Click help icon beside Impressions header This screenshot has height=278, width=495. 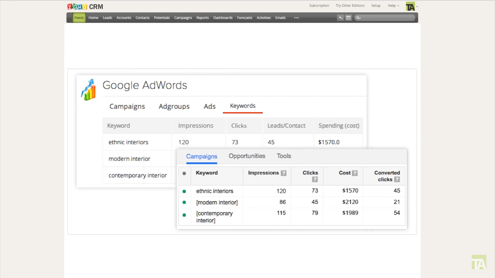point(284,173)
